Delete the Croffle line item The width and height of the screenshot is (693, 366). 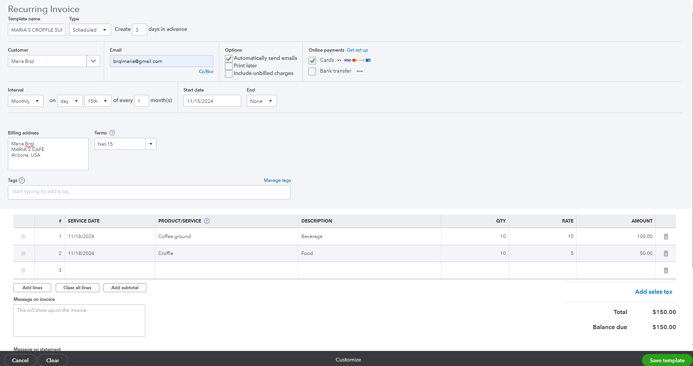(666, 253)
